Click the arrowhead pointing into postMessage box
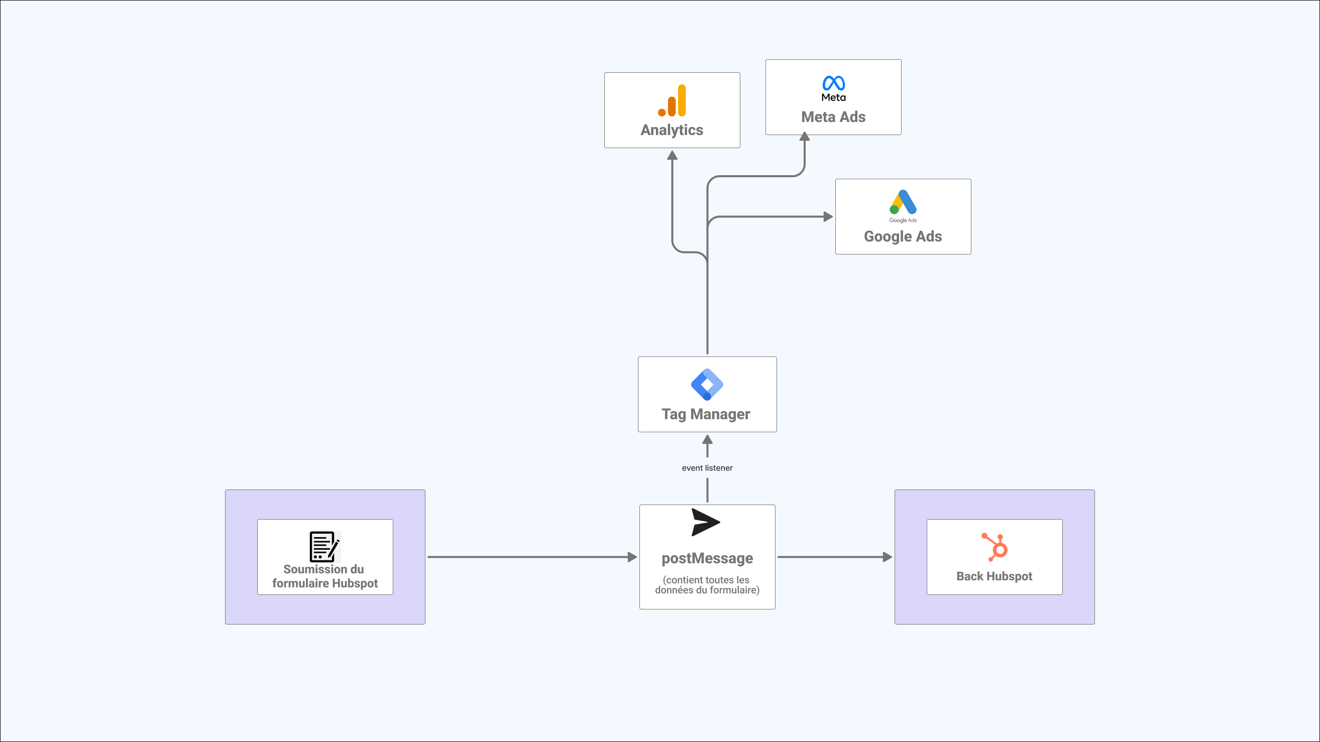Viewport: 1320px width, 742px height. click(x=632, y=557)
